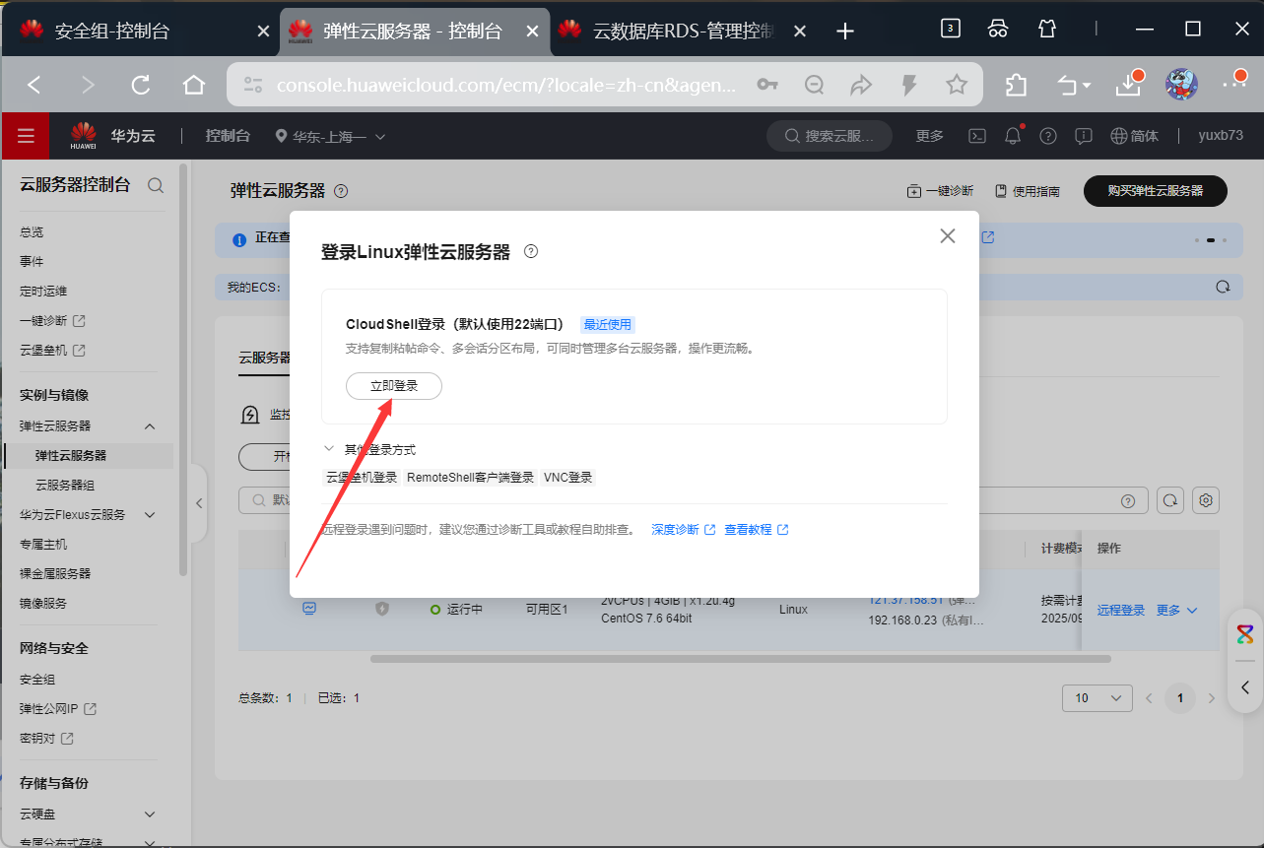Collapse sidebar with the arrow handle
Image resolution: width=1264 pixels, height=848 pixels.
coord(199,503)
